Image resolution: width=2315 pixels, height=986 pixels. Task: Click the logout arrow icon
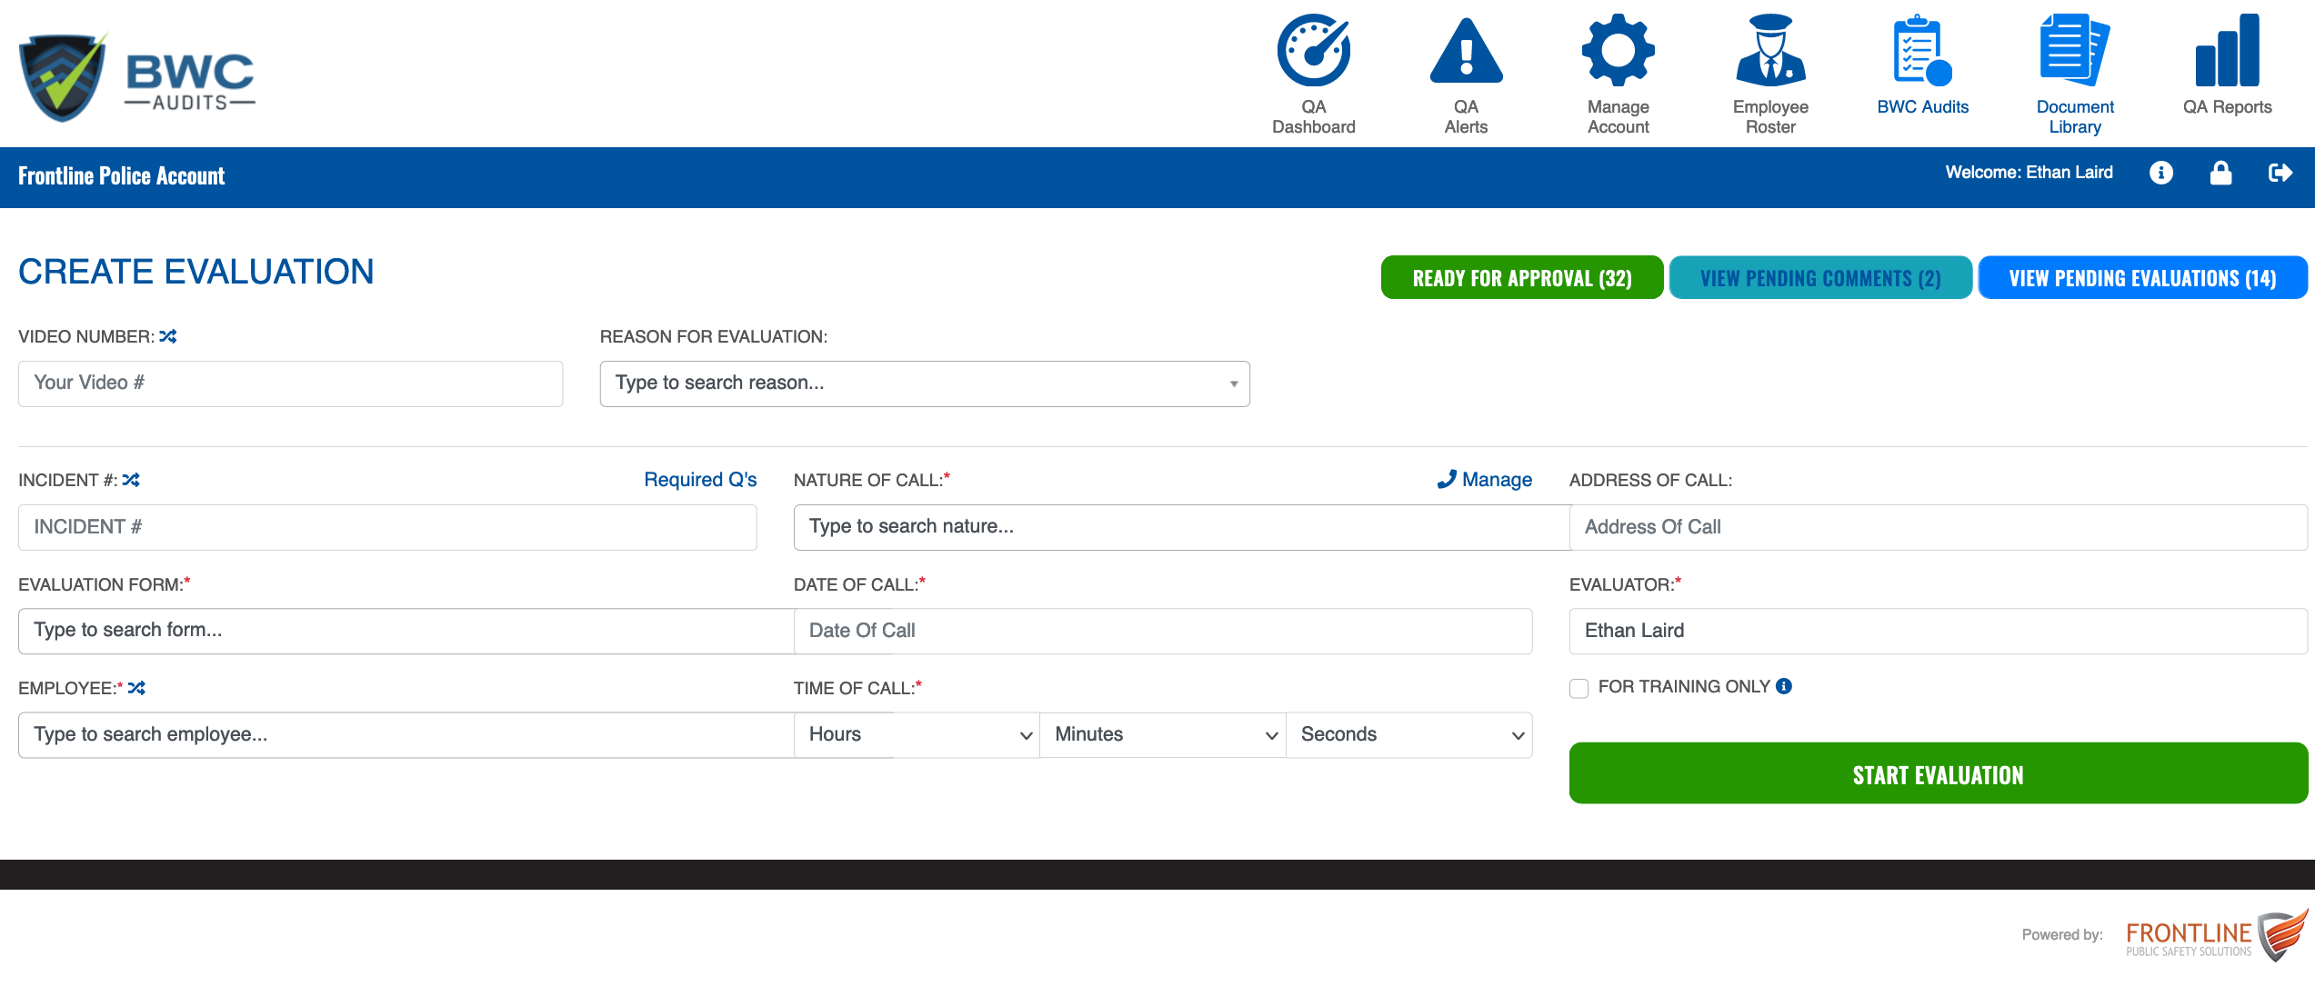[x=2280, y=173]
